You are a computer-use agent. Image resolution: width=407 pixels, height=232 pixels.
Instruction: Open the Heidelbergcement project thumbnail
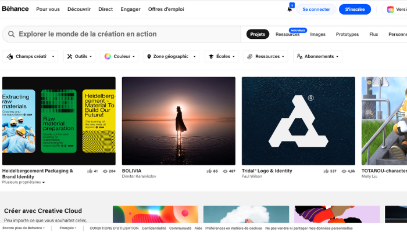(59, 121)
